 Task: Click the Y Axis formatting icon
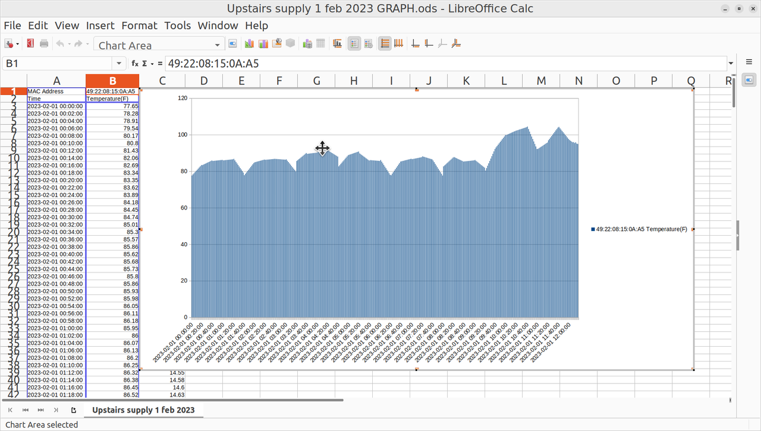click(429, 43)
